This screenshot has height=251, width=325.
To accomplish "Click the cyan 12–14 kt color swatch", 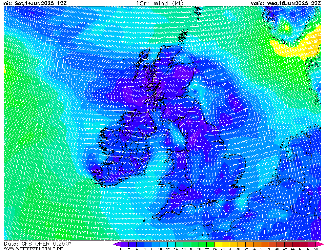I will (171, 244).
